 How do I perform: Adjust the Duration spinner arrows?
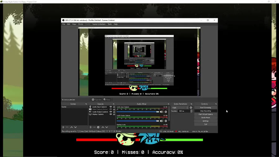point(191,111)
